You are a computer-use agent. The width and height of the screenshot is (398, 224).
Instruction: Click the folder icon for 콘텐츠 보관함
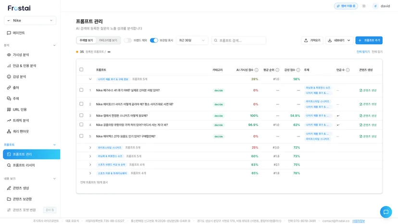tap(9, 199)
